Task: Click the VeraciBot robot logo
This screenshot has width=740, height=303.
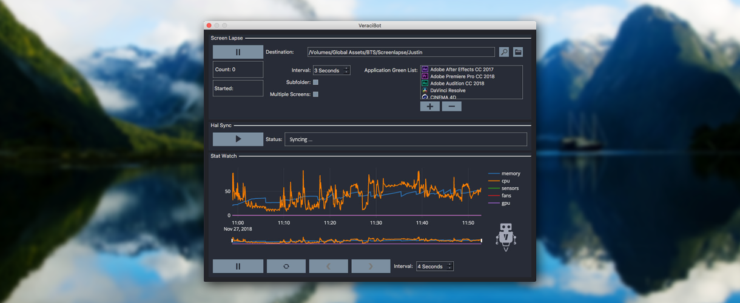Action: (x=505, y=237)
